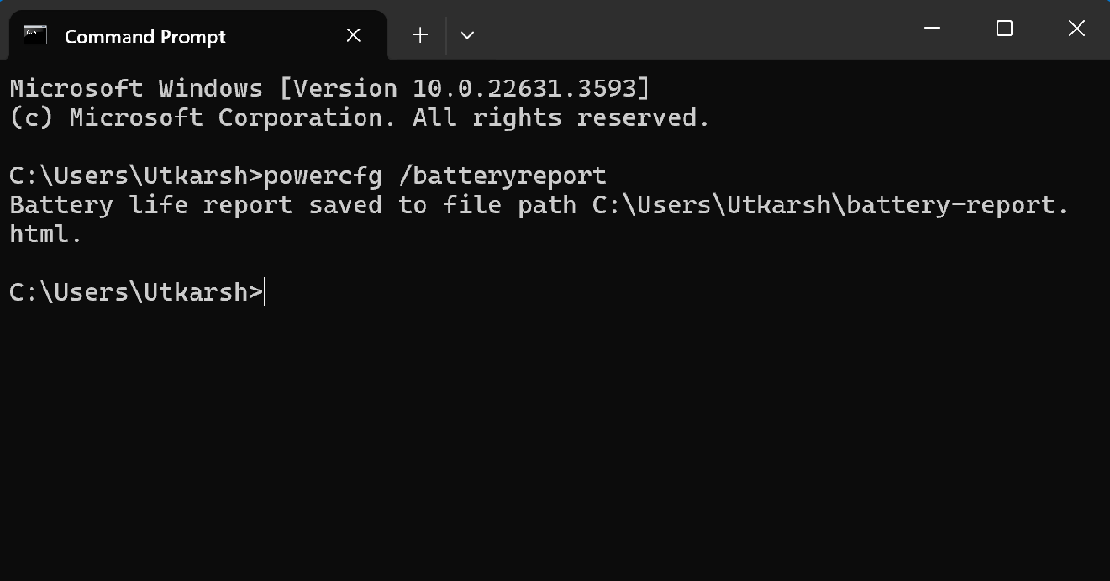Maximize the terminal window
The image size is (1110, 581).
pyautogui.click(x=1005, y=30)
